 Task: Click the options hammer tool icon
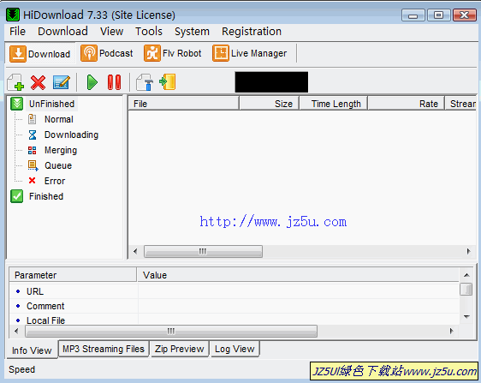pos(145,82)
